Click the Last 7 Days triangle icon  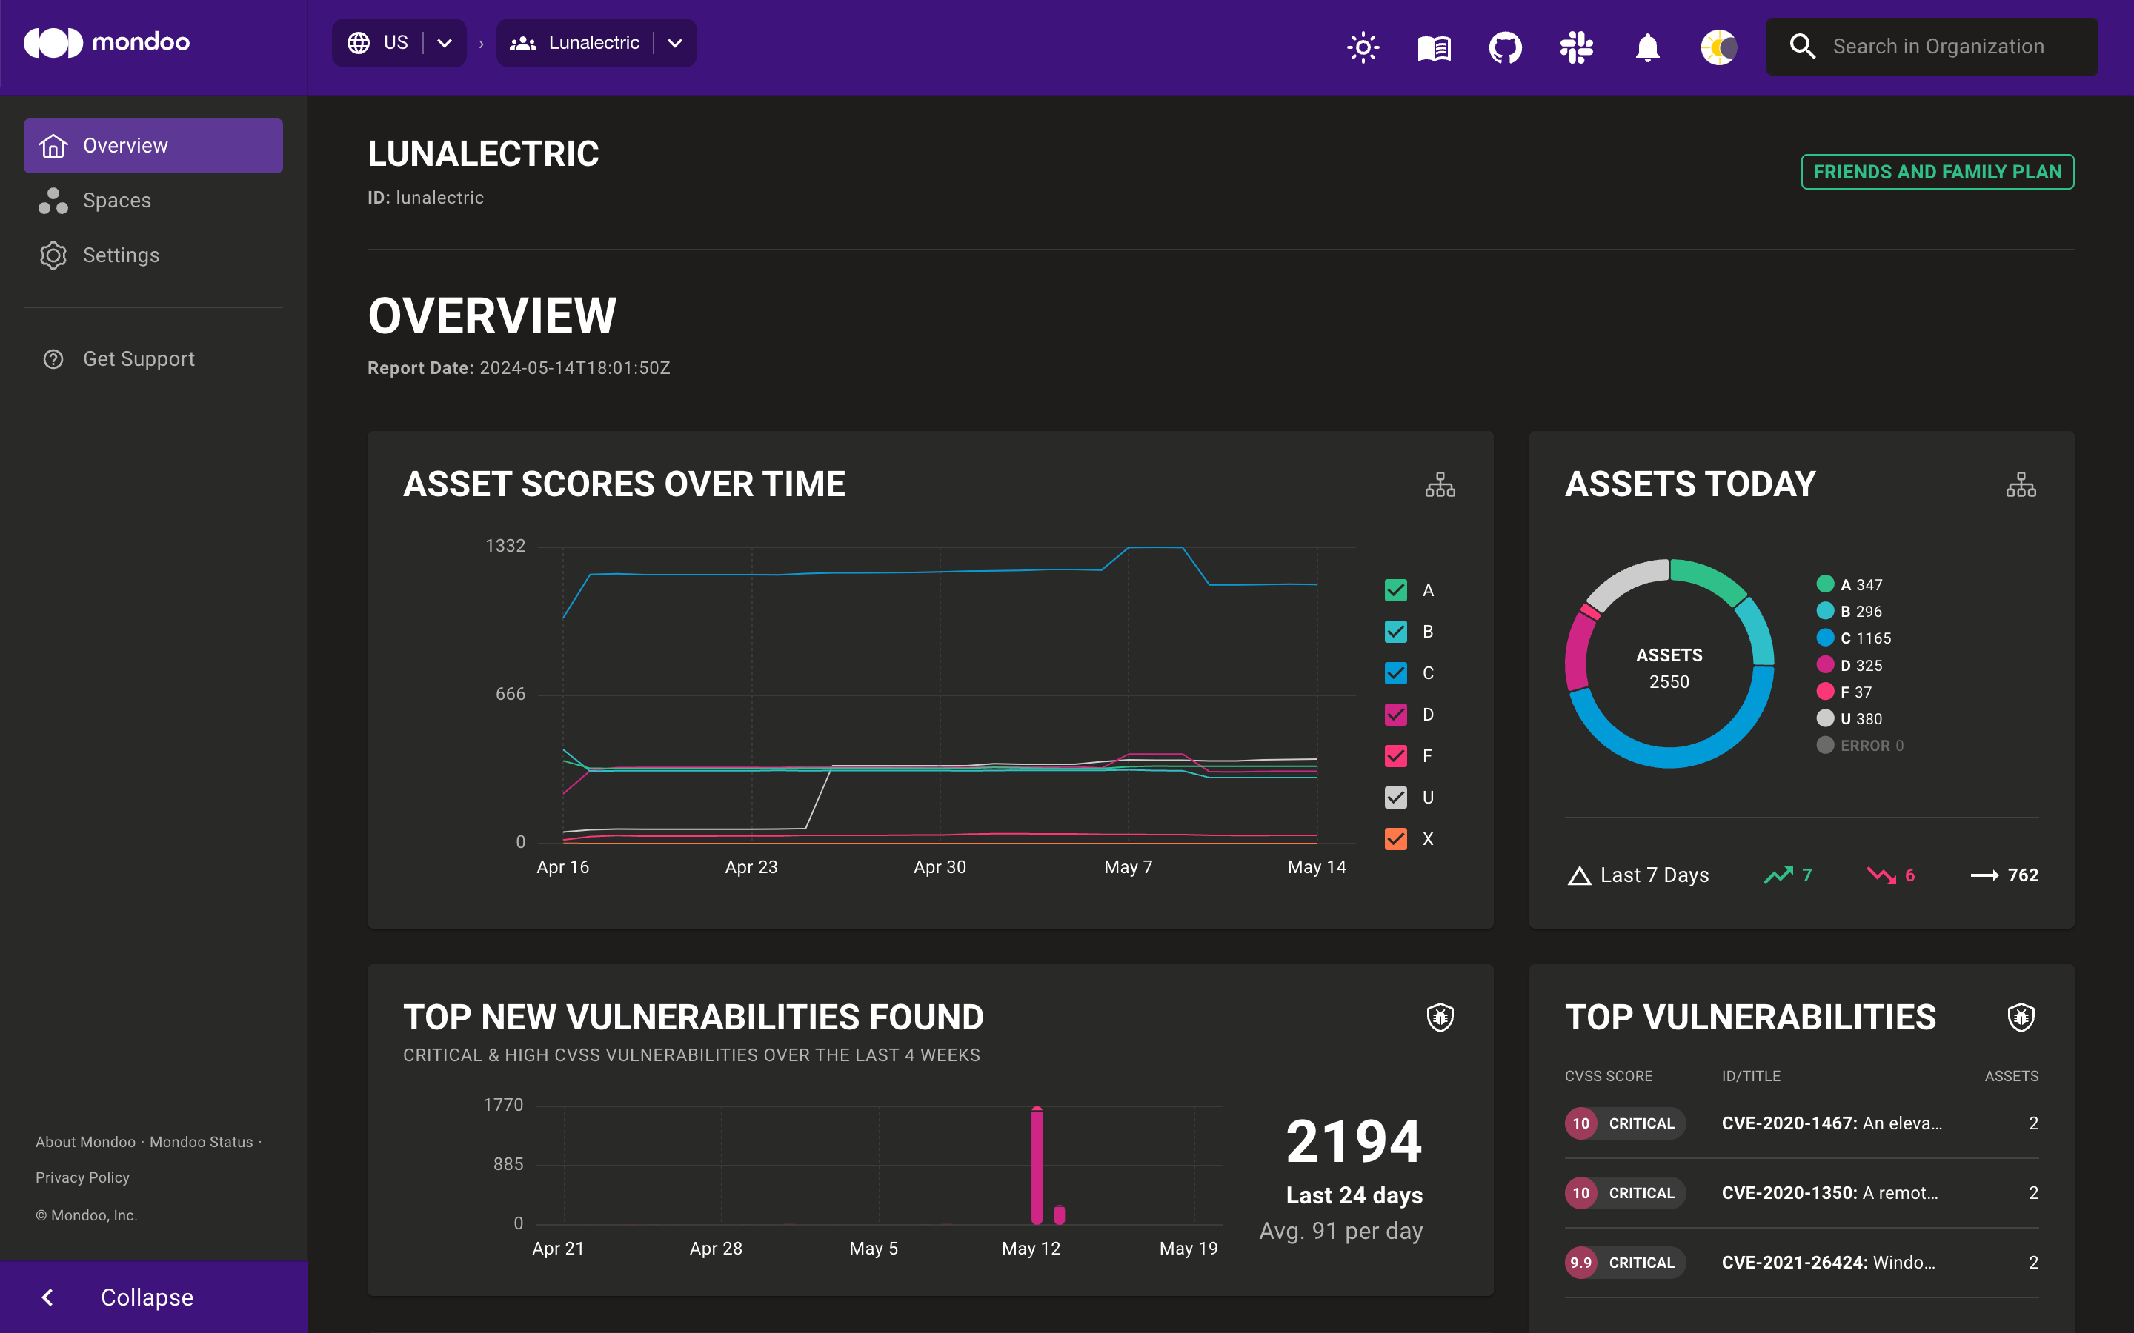coord(1579,875)
